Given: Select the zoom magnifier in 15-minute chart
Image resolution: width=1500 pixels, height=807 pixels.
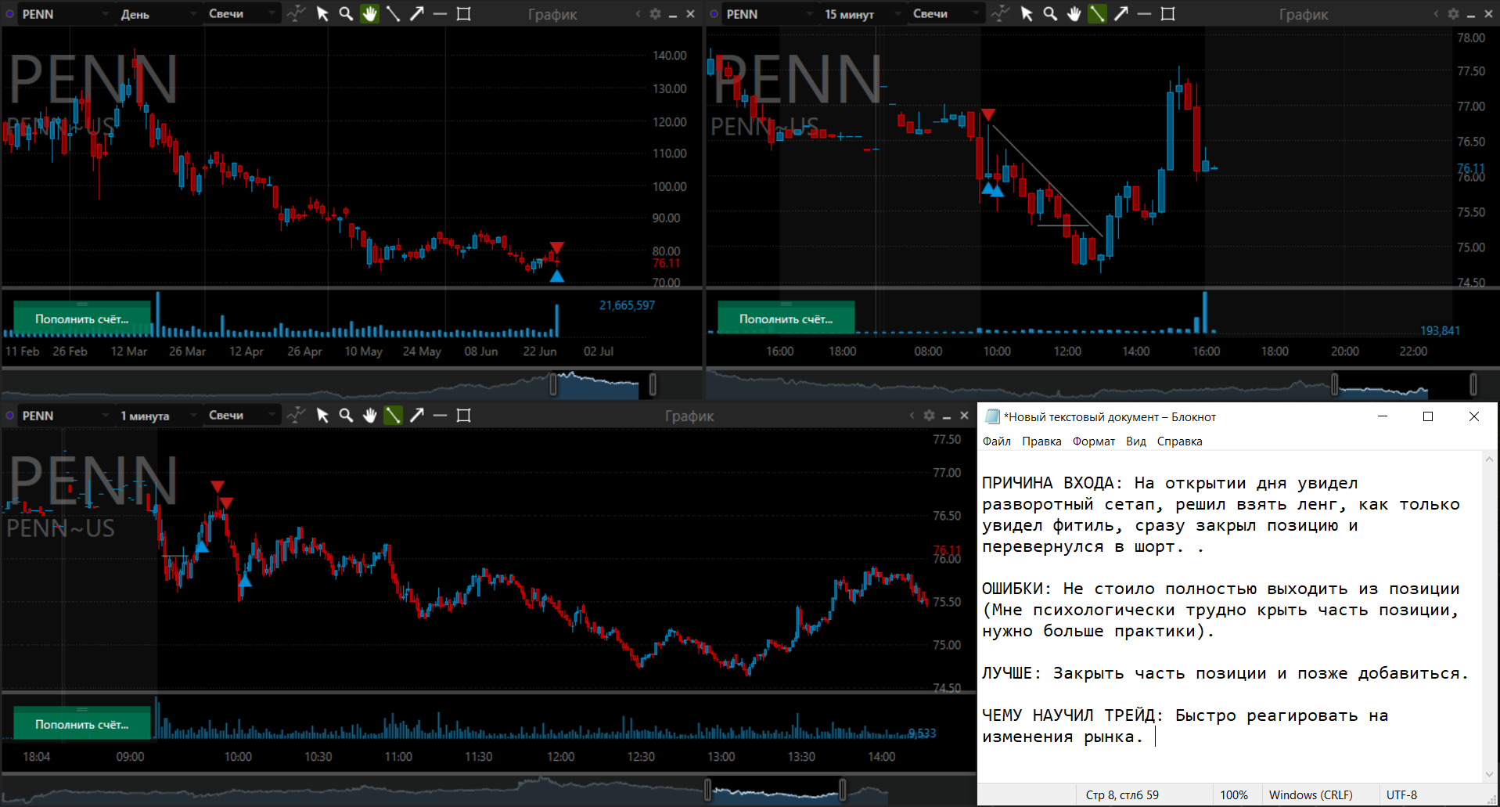Looking at the screenshot, I should click(1050, 14).
